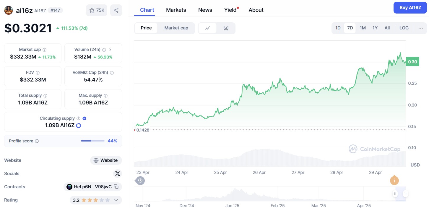Click the Market cap info icon
This screenshot has width=429, height=208.
pos(44,50)
